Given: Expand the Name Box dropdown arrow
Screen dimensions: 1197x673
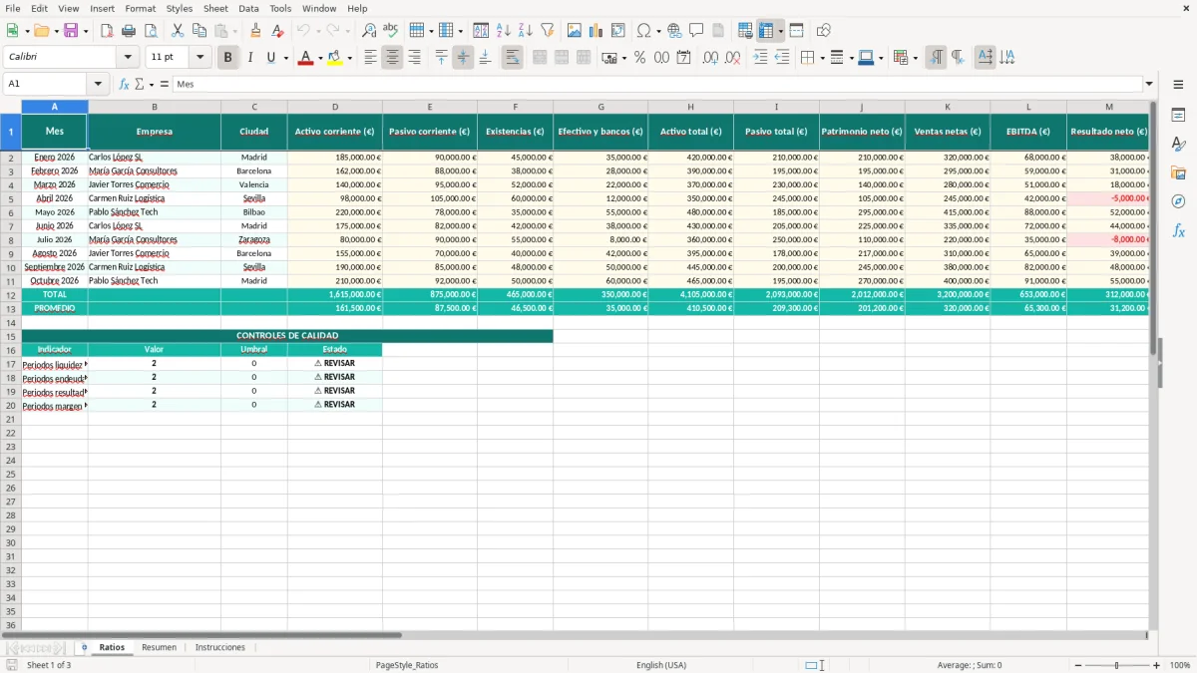Looking at the screenshot, I should pos(98,84).
